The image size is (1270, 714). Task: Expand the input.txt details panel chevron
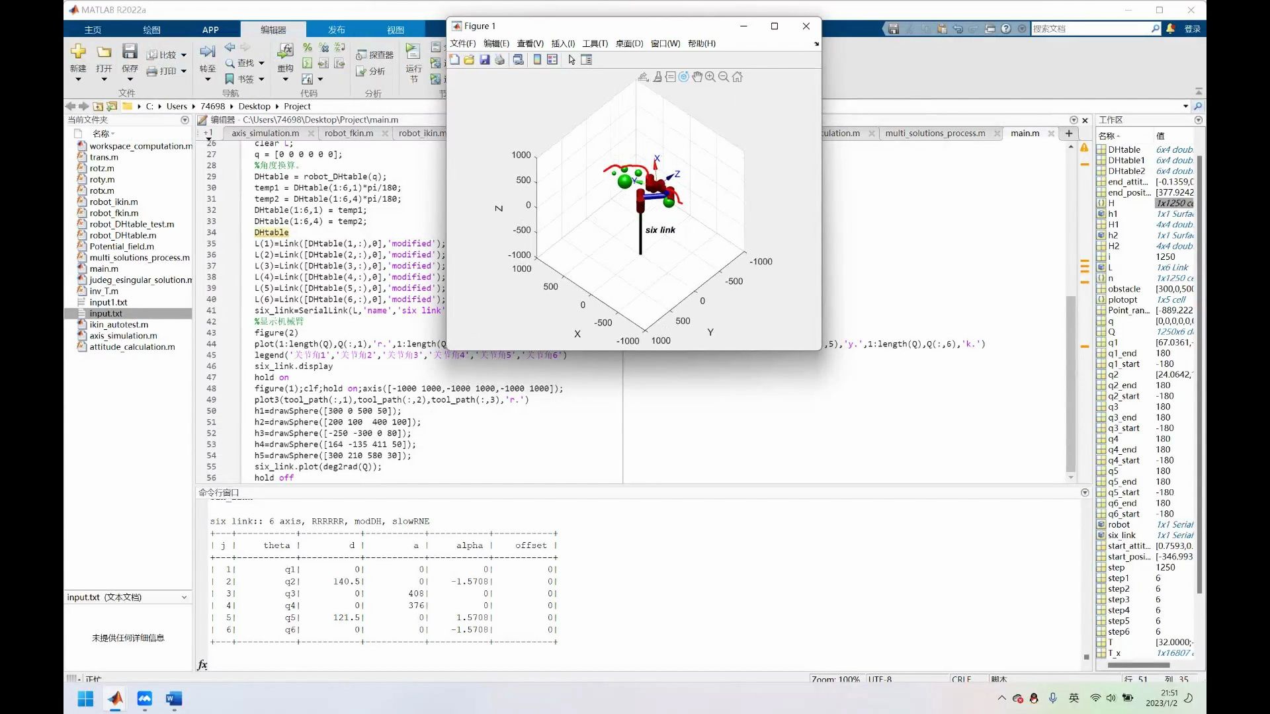pyautogui.click(x=184, y=597)
